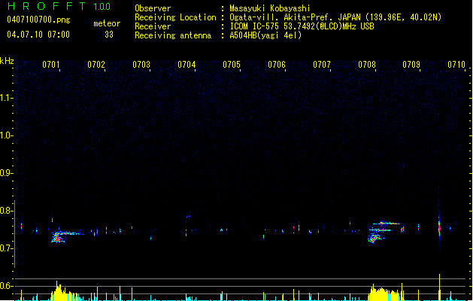
Task: Click the yellow power hump below 0708
Action: tap(384, 293)
